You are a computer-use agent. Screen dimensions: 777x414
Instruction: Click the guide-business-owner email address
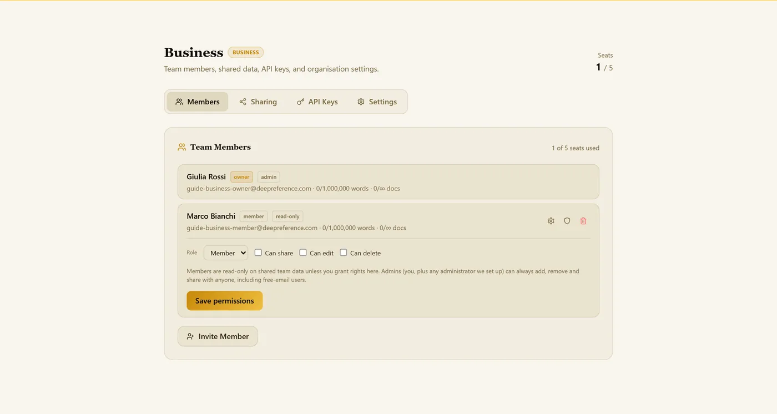[249, 189]
